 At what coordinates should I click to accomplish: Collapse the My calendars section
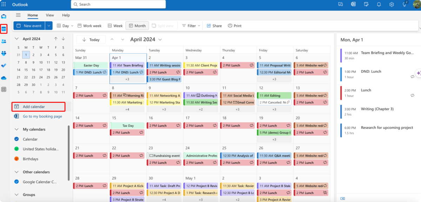(x=16, y=129)
